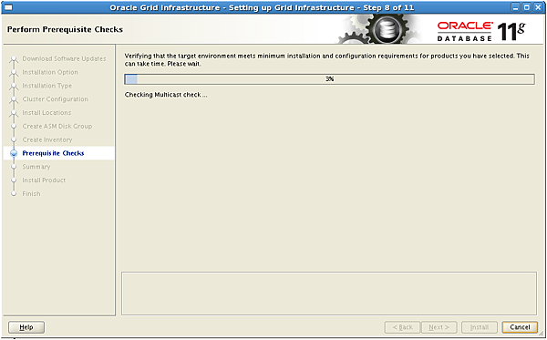Click the Help button
Screen dimensions: 547x340
click(26, 327)
